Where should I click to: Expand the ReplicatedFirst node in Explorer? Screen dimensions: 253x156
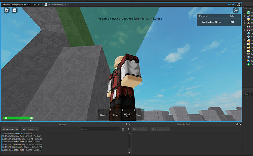[245, 26]
